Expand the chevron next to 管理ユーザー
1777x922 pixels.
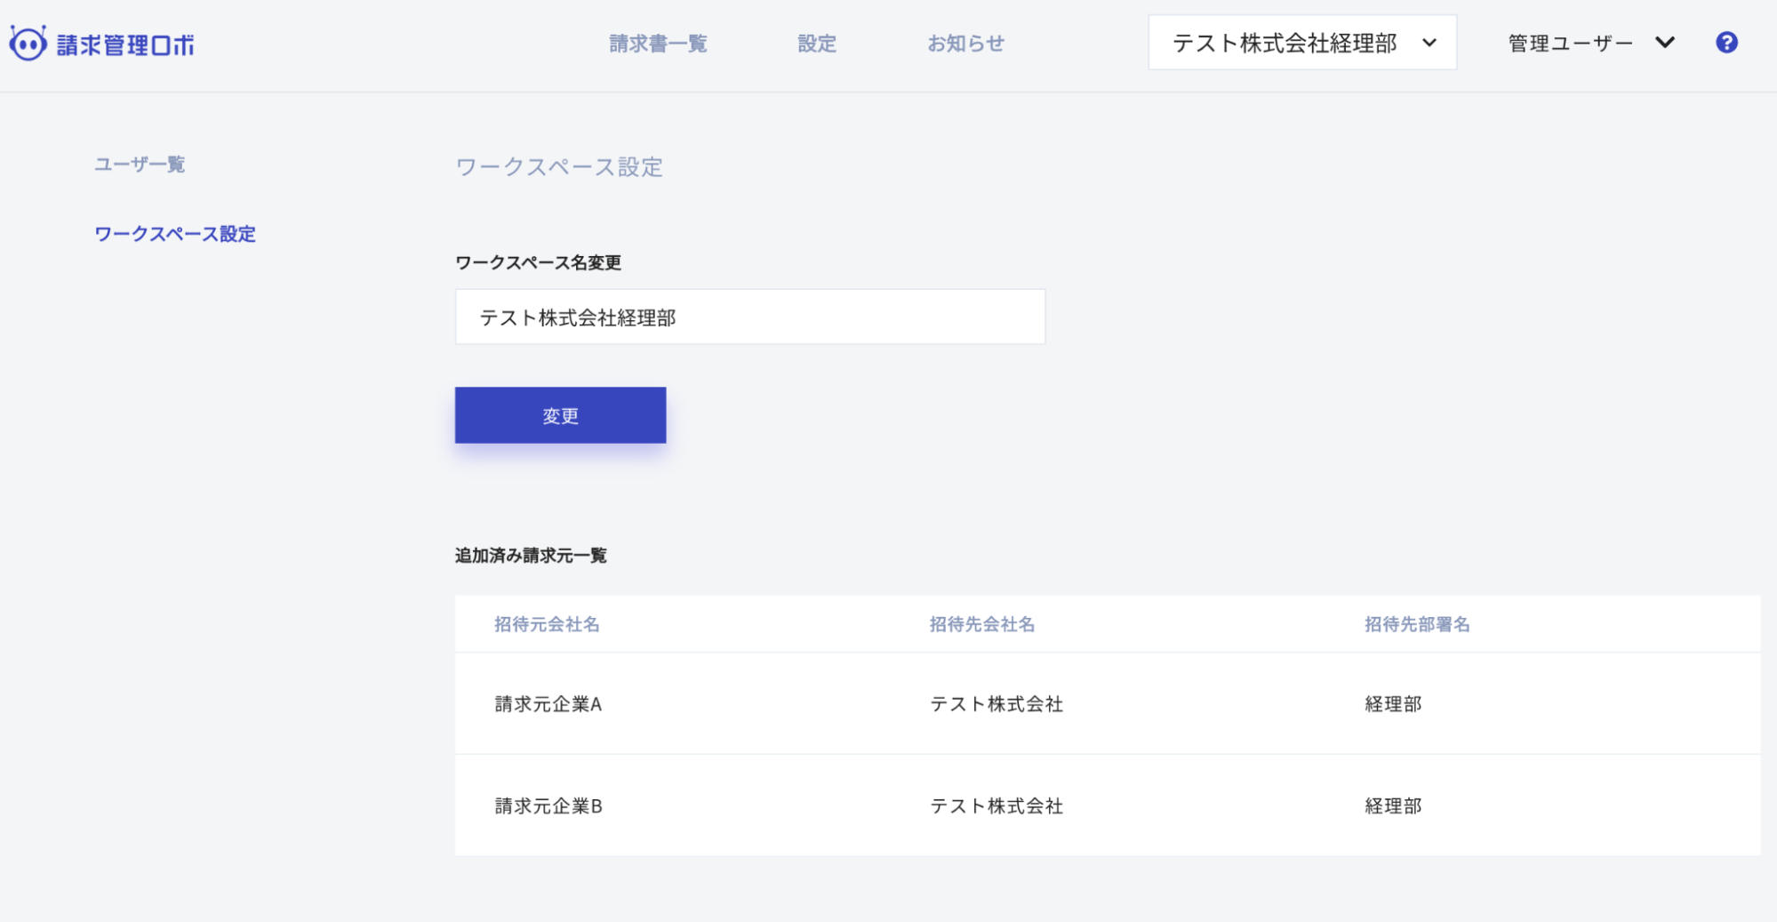(1664, 42)
